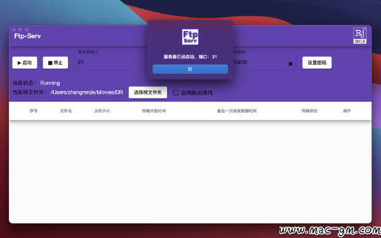Click the root folder path text
The image size is (381, 238).
click(x=87, y=92)
